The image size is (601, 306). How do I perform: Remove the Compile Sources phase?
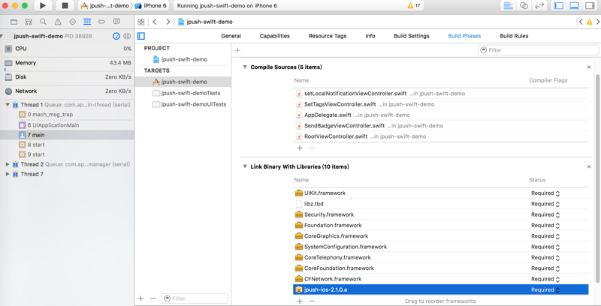point(589,67)
